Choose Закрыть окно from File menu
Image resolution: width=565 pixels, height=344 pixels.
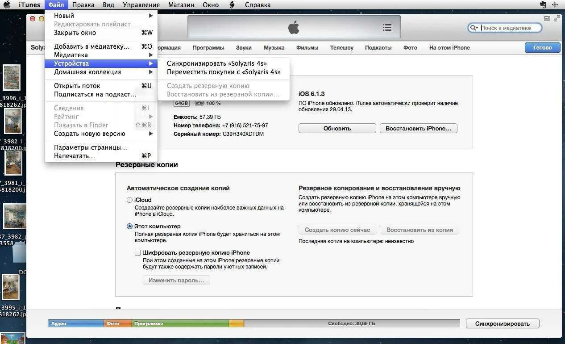point(101,33)
